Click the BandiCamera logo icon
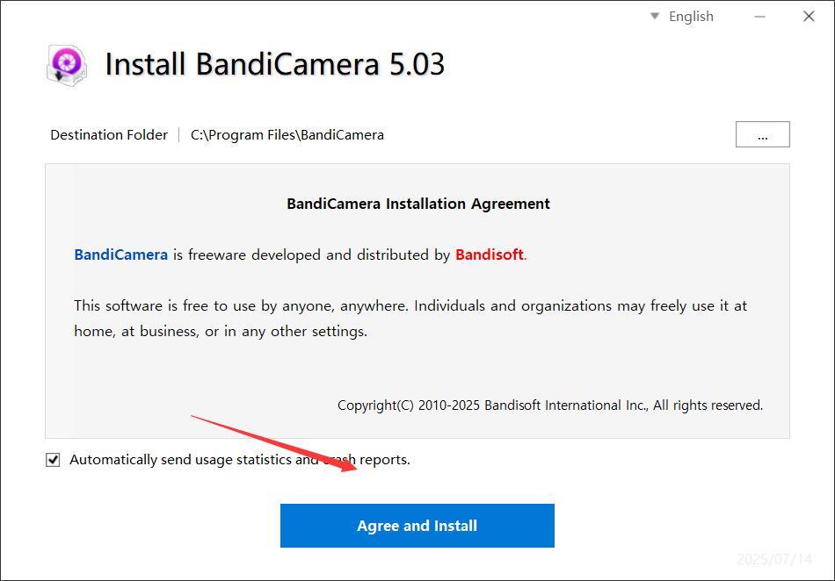 (66, 66)
